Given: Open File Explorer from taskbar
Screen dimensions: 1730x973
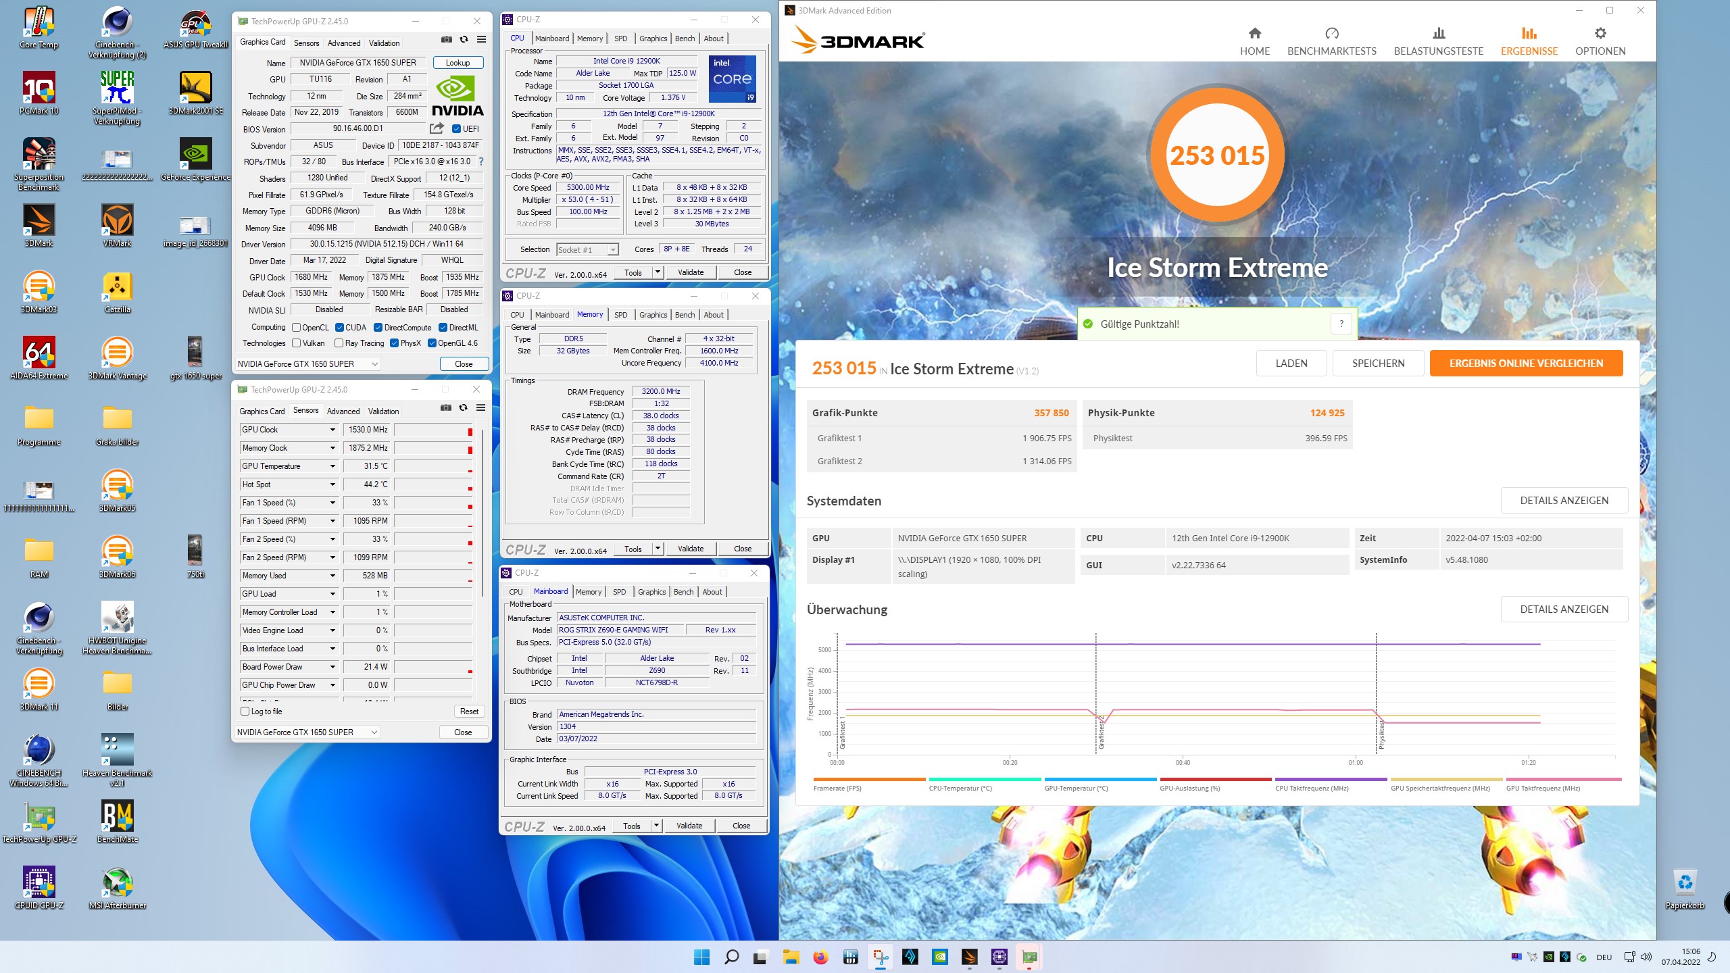Looking at the screenshot, I should click(791, 957).
